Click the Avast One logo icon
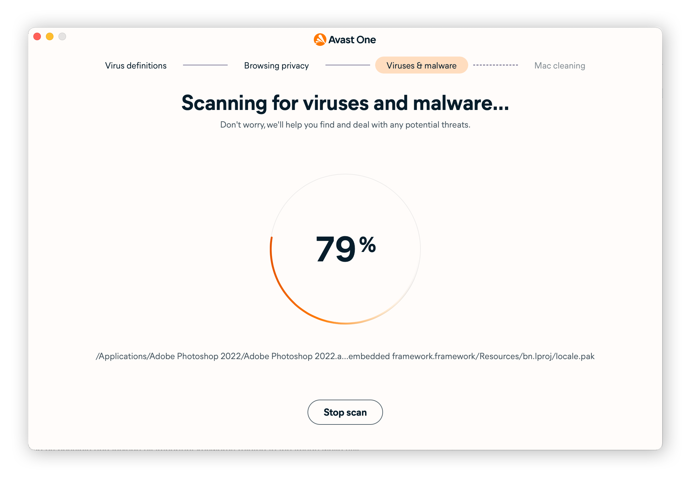 click(x=320, y=39)
